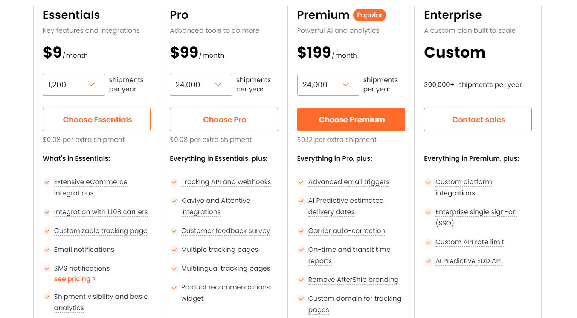The width and height of the screenshot is (577, 318).
Task: Open the Premium shipments per year selector
Action: pos(328,85)
